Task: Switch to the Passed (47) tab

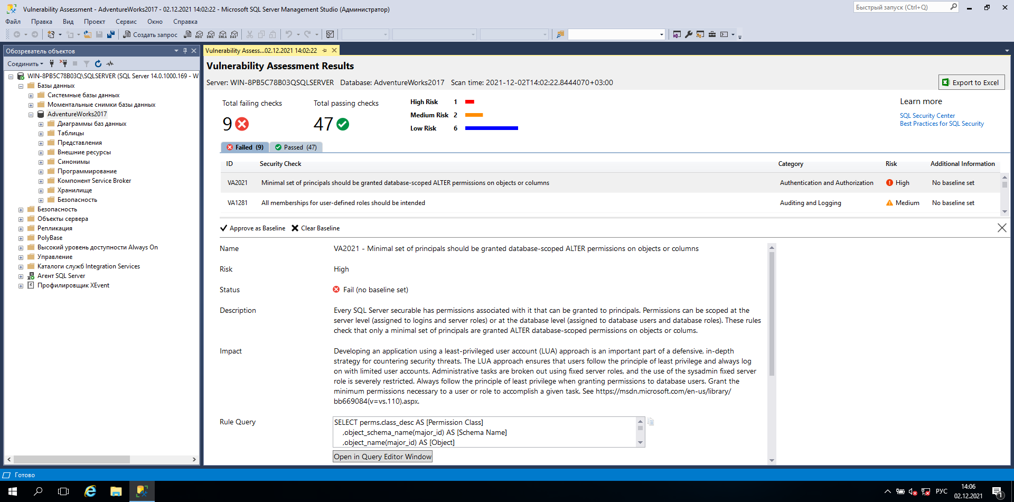Action: 296,147
